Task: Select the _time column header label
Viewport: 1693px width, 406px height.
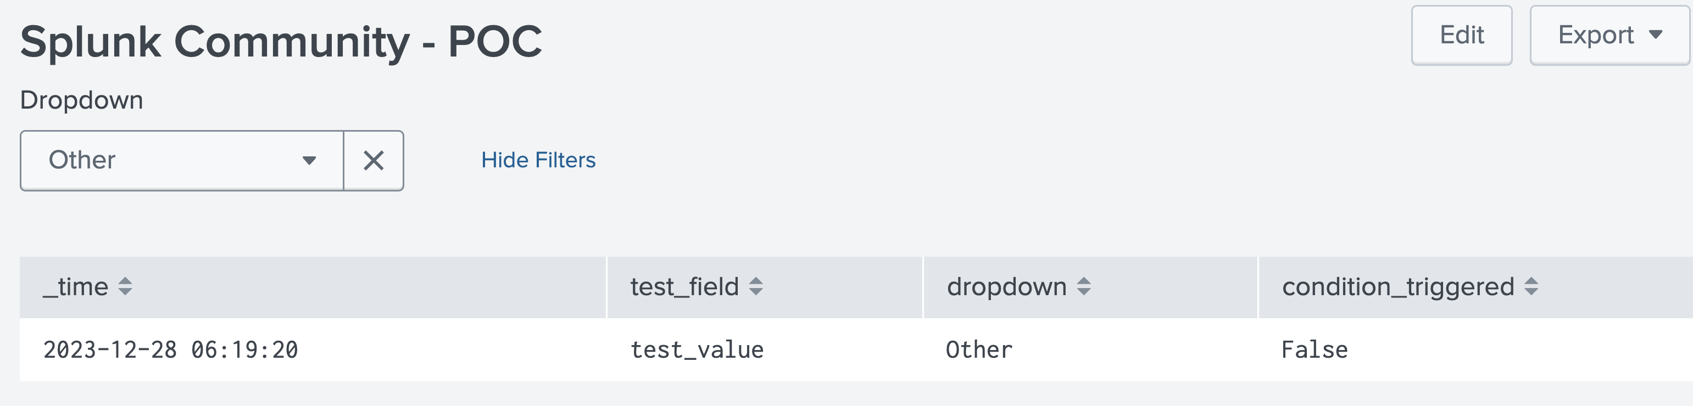Action: (76, 286)
